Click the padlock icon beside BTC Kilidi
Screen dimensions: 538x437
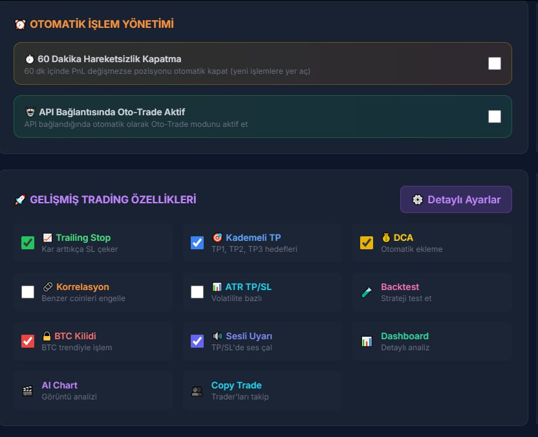pos(47,336)
